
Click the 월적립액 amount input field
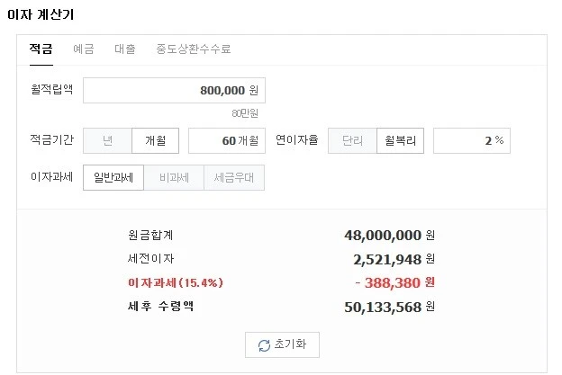point(174,91)
